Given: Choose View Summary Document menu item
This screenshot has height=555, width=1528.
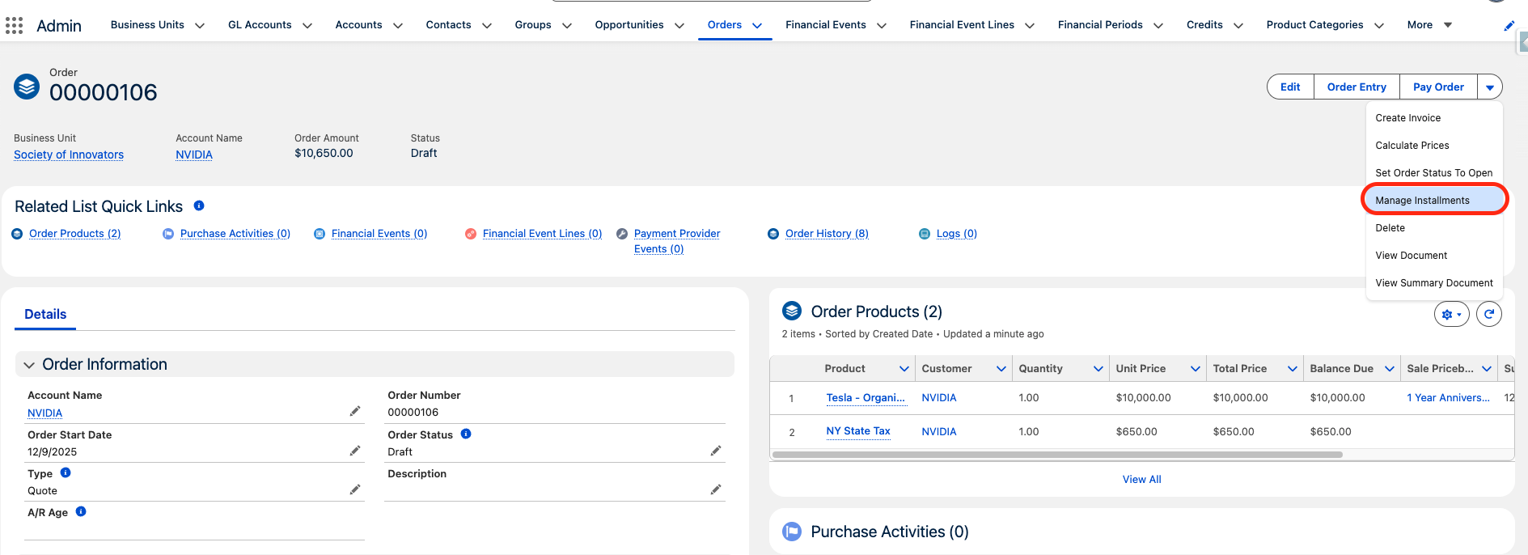Looking at the screenshot, I should 1434,283.
